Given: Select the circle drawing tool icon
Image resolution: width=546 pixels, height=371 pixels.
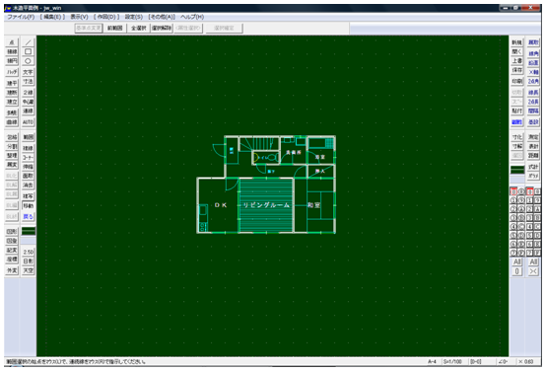Looking at the screenshot, I should tap(28, 60).
